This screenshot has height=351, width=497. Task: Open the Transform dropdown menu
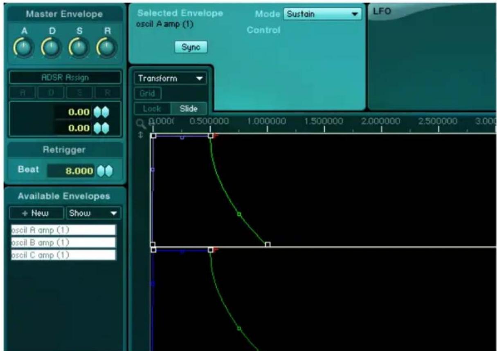[170, 78]
